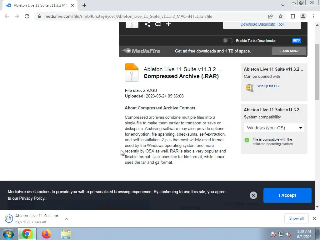Open the System compatibility OS dropdown
This screenshot has width=320, height=240.
coord(274,128)
